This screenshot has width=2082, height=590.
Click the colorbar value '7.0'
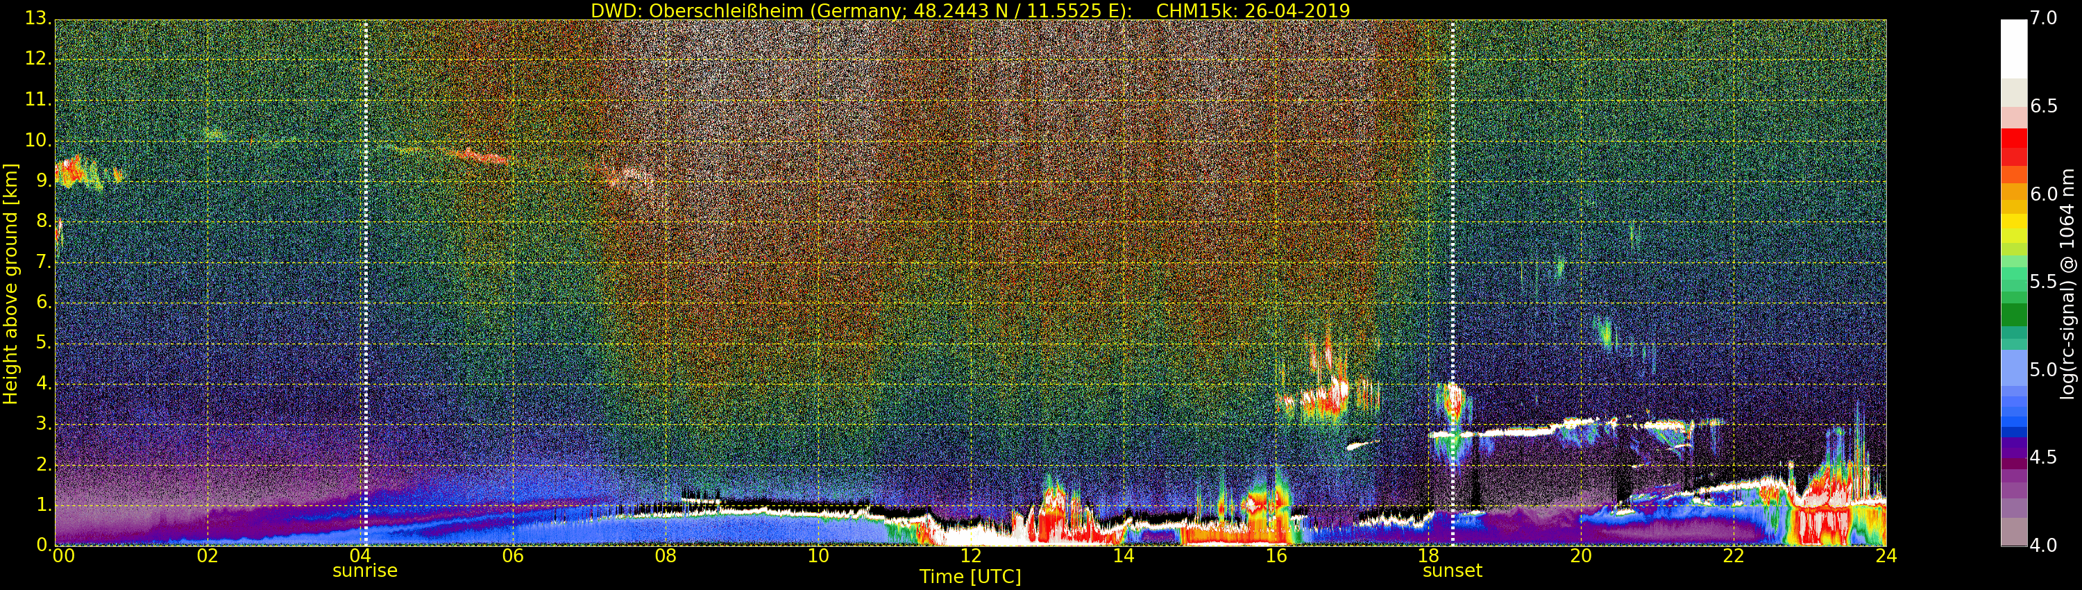click(2043, 18)
